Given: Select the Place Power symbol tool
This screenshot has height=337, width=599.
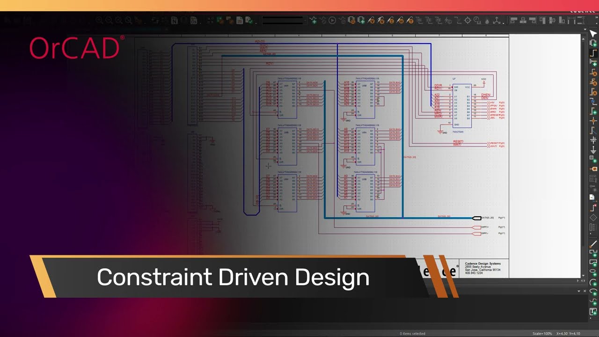Looking at the screenshot, I should point(593,140).
